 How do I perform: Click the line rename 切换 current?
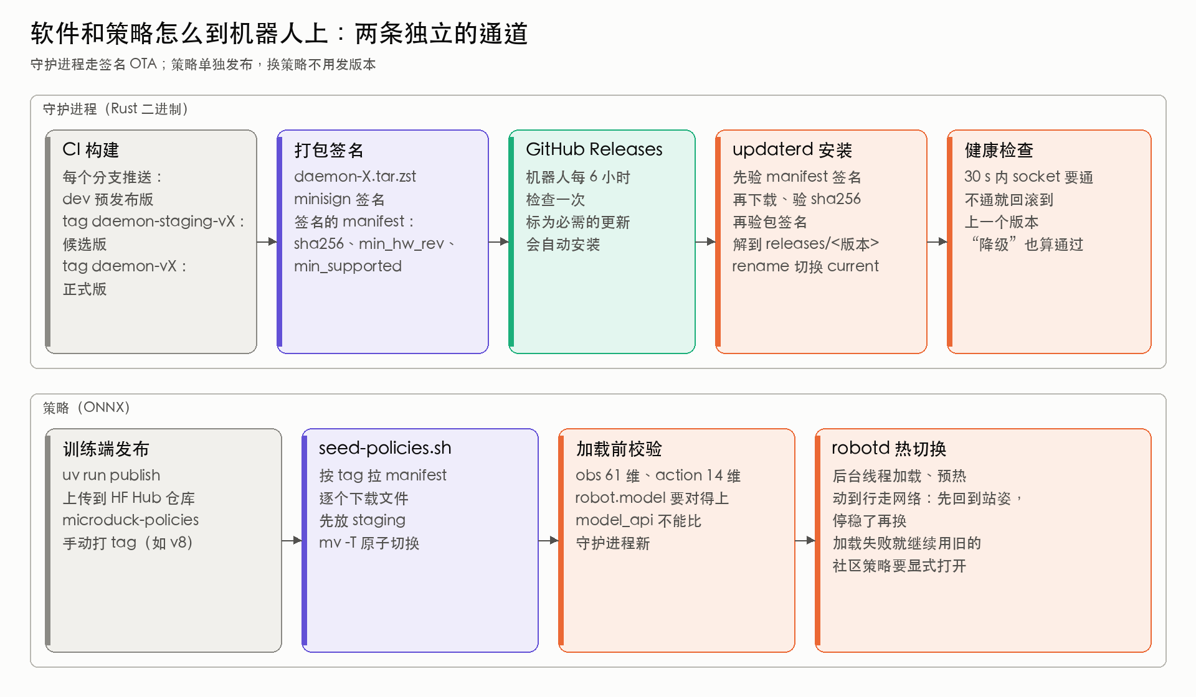click(805, 266)
